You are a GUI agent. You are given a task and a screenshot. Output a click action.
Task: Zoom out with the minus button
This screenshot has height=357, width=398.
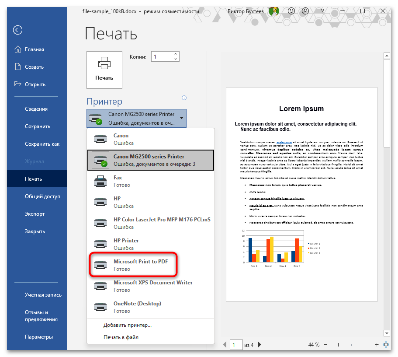click(325, 345)
